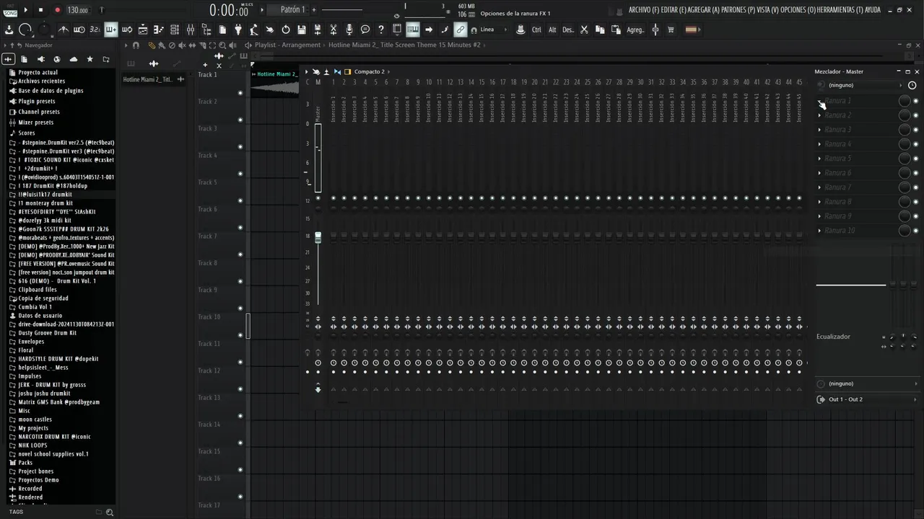Click the tempo field showing 130

(x=77, y=10)
